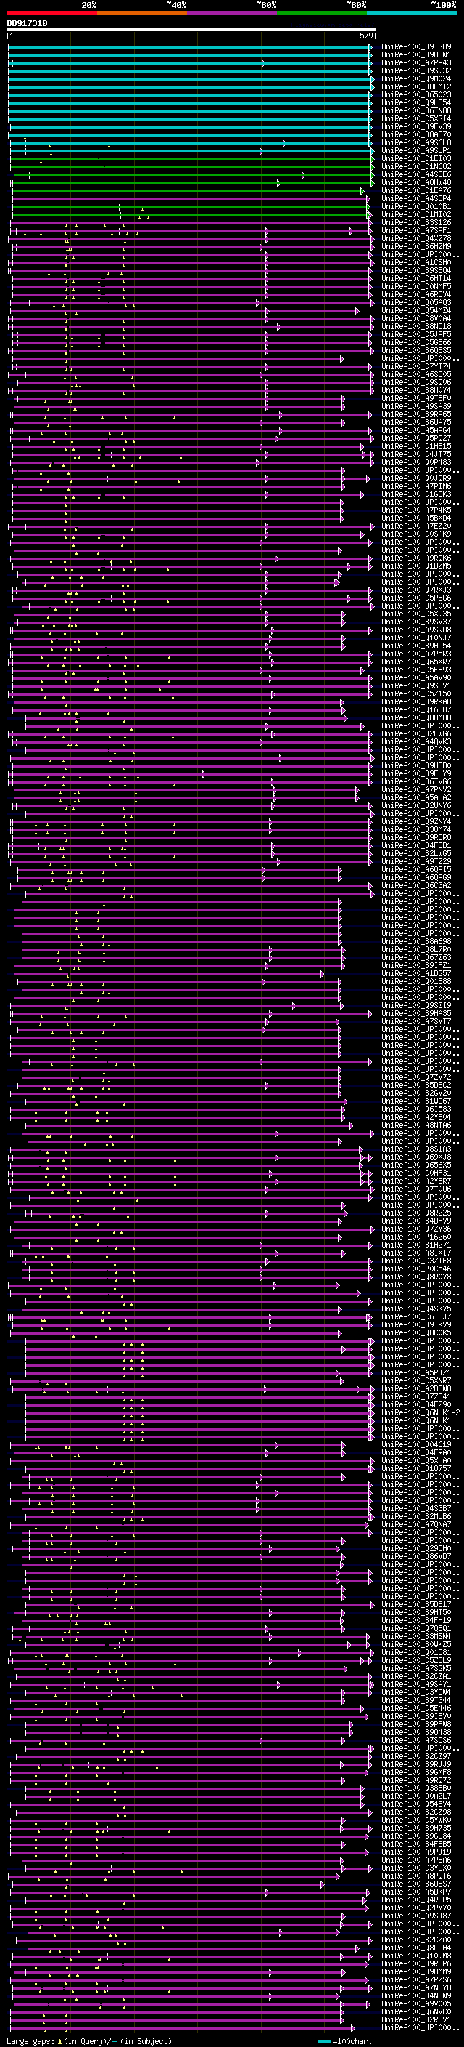The image size is (464, 2047).
Task: Select the UniRef100_Q38M74 label
Action: tap(416, 829)
